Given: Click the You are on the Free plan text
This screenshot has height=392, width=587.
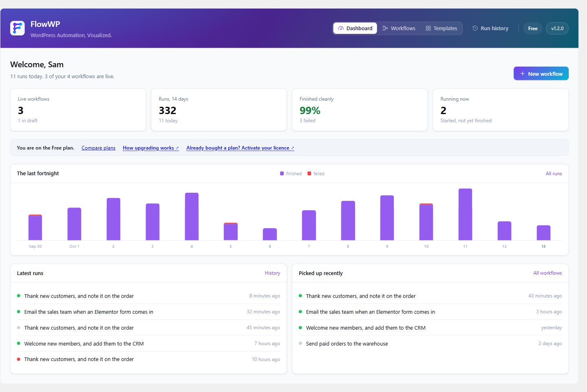Looking at the screenshot, I should pos(46,148).
